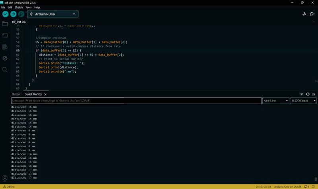
Task: Open the Debug panel in the sidebar
Action: [5, 58]
